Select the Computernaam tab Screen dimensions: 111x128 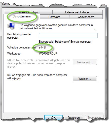22,16
